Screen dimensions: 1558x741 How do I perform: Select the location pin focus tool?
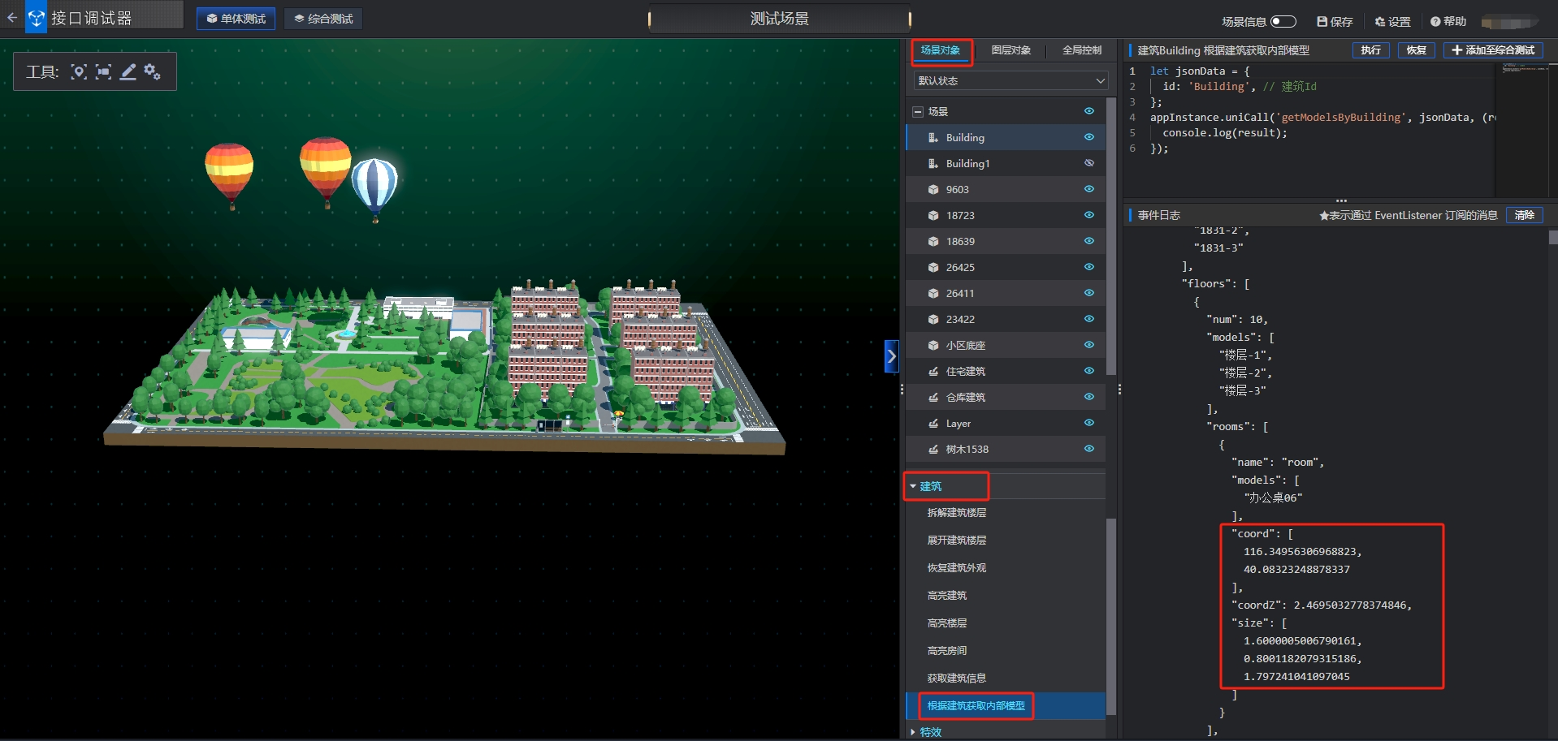(79, 71)
